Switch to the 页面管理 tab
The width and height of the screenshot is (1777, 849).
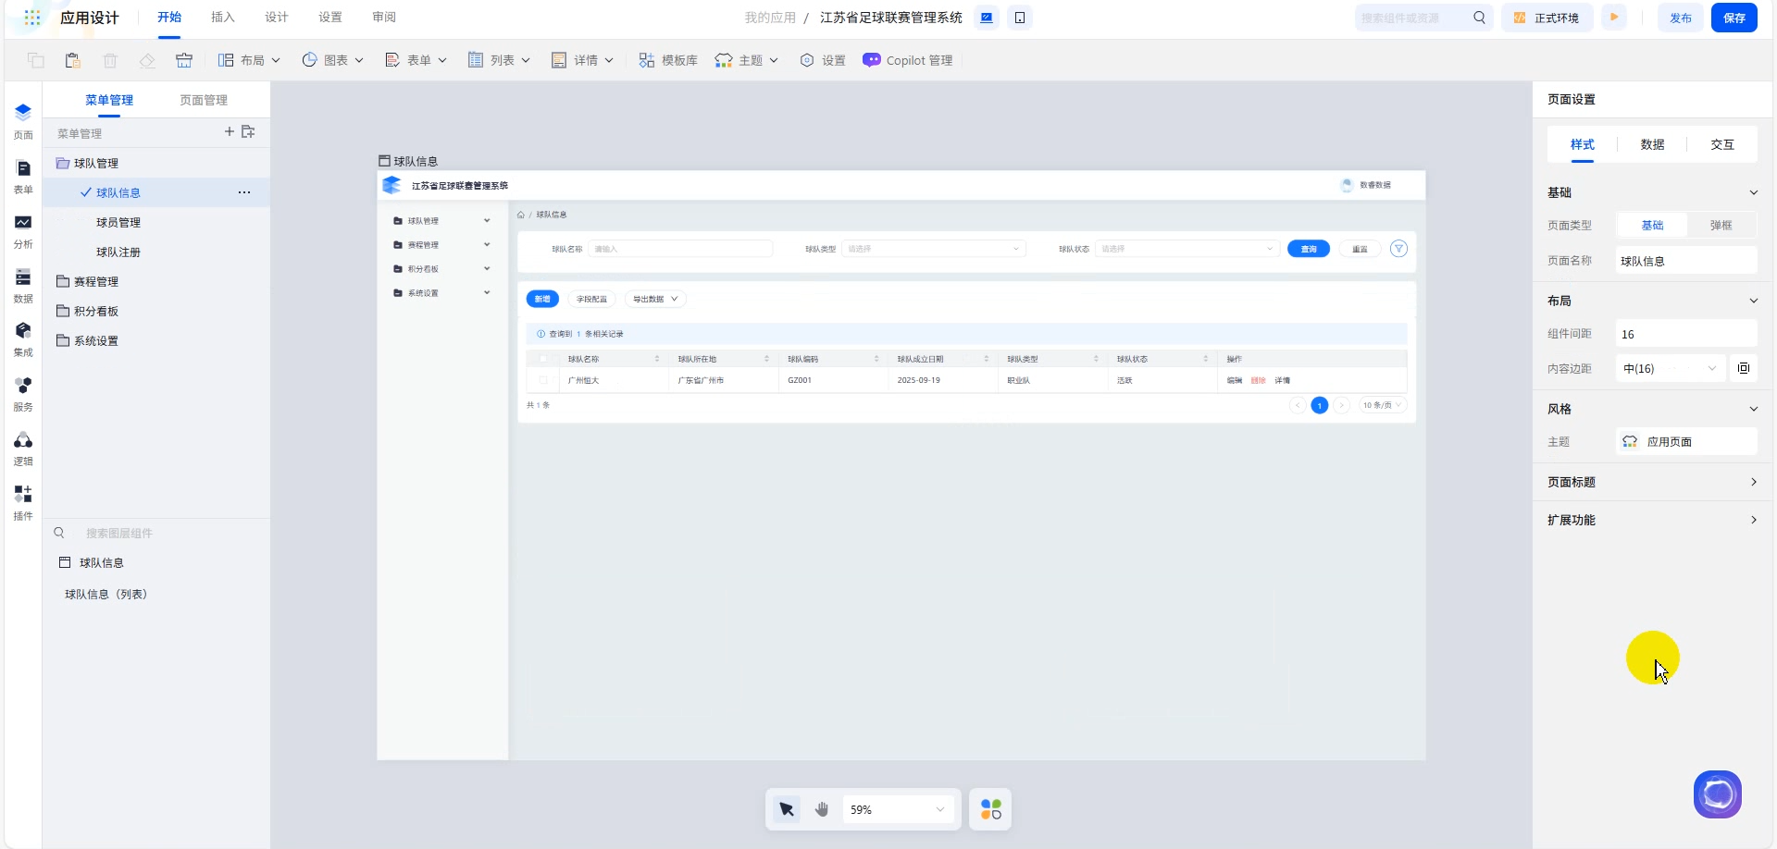pyautogui.click(x=204, y=100)
